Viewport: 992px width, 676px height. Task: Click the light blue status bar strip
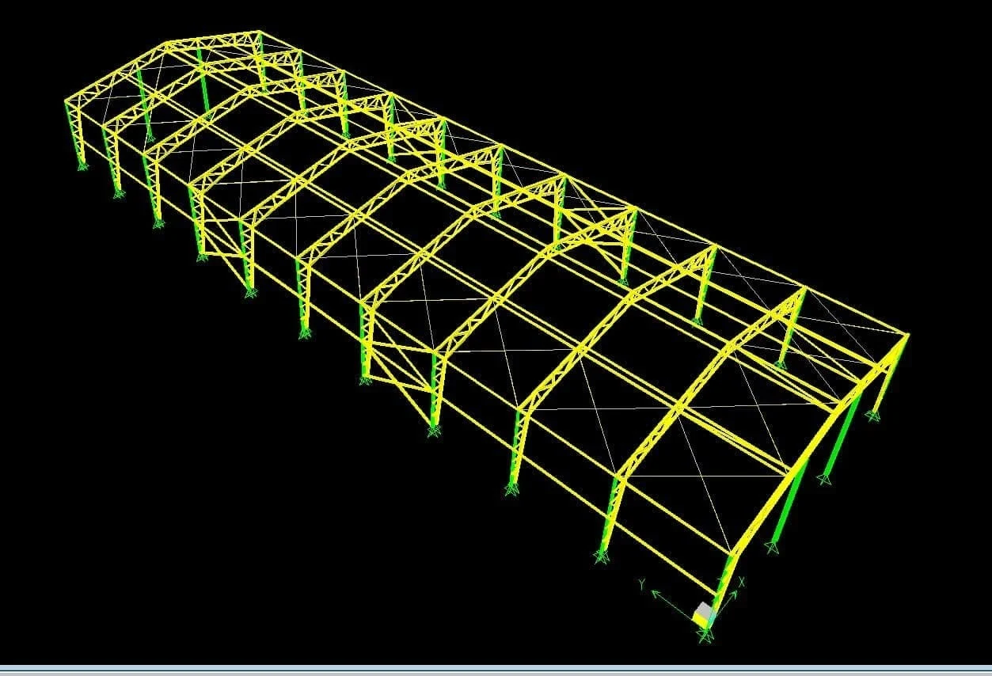click(x=496, y=670)
